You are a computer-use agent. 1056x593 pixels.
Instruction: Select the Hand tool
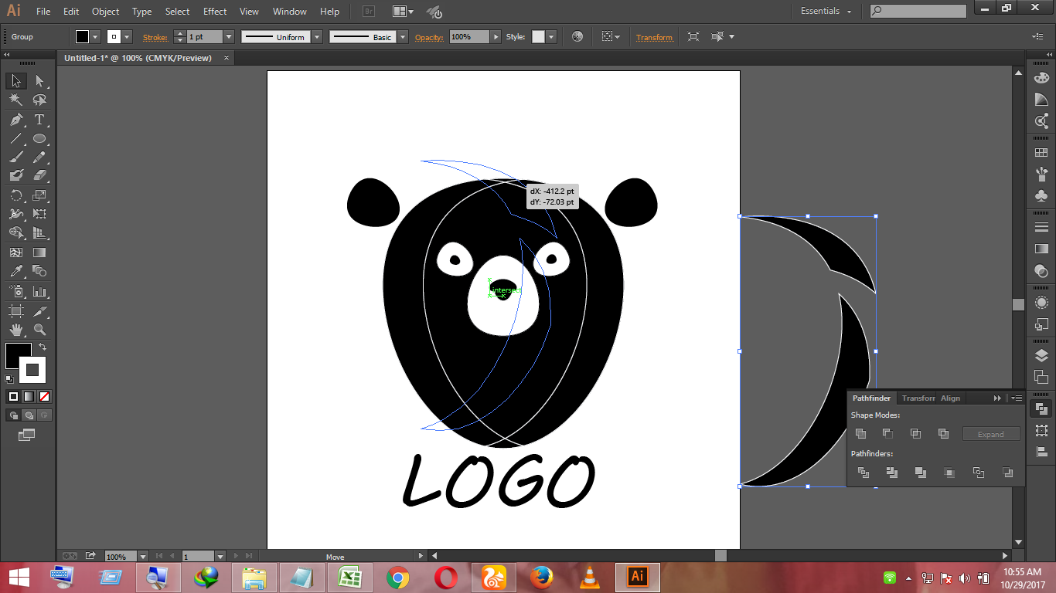16,330
